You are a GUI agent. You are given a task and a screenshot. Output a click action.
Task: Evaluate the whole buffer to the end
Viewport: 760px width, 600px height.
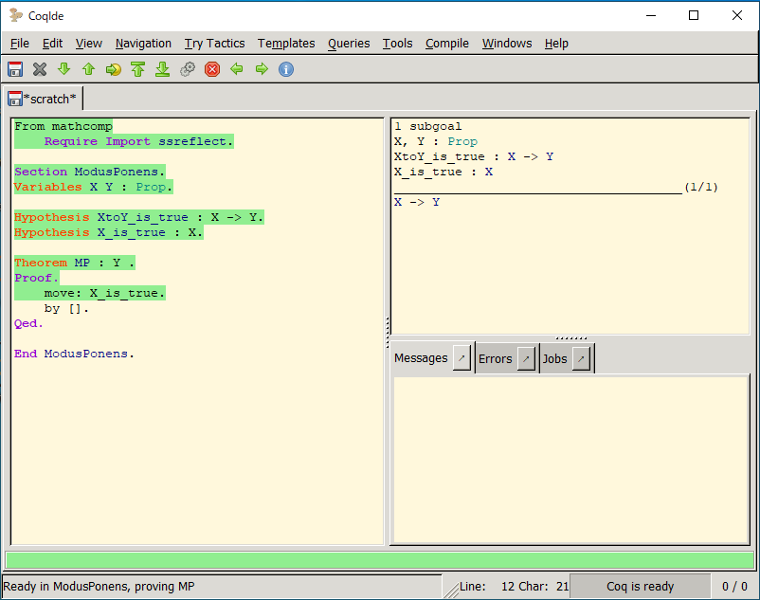pos(162,68)
